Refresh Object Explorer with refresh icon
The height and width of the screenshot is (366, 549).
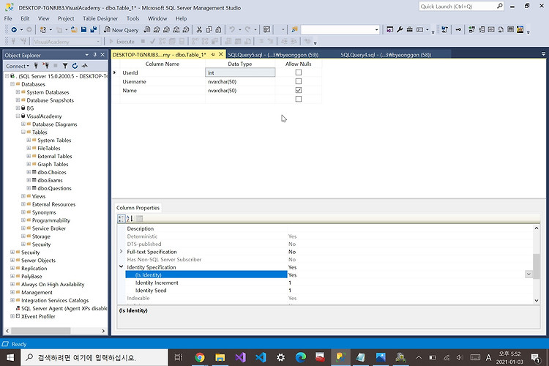(x=75, y=66)
